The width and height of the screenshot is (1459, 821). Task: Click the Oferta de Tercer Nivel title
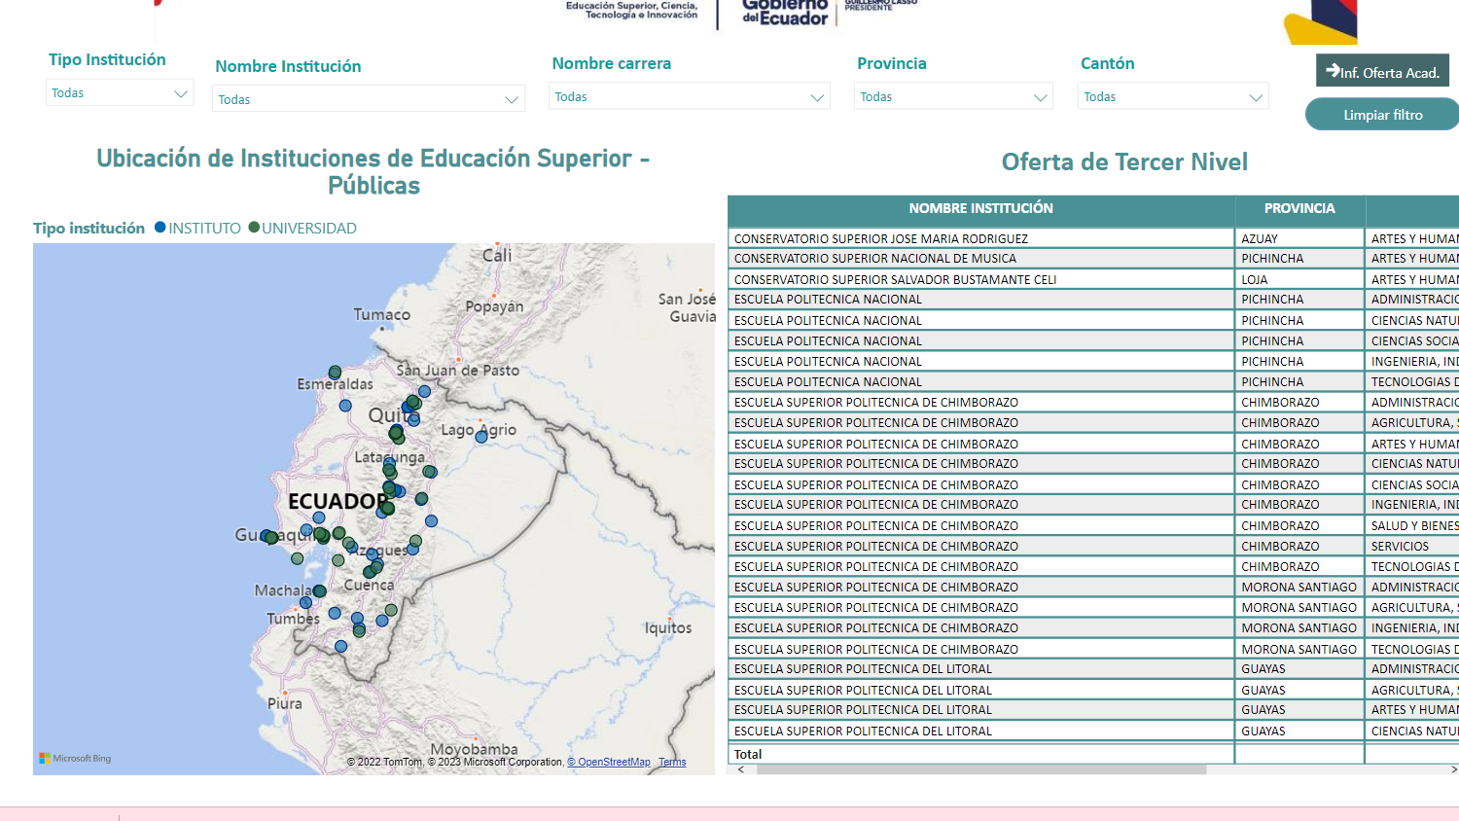(x=1124, y=161)
